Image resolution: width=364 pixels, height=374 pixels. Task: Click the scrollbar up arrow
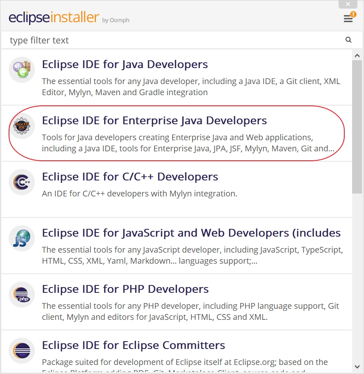(x=357, y=56)
